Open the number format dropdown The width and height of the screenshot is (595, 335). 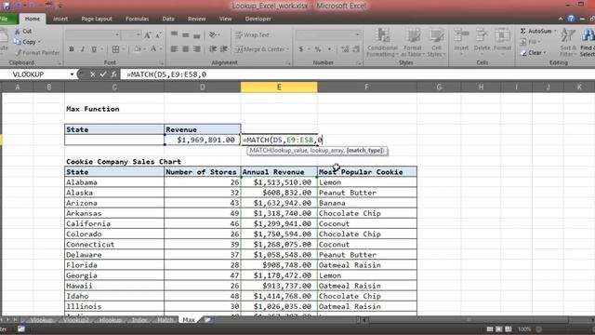(357, 35)
